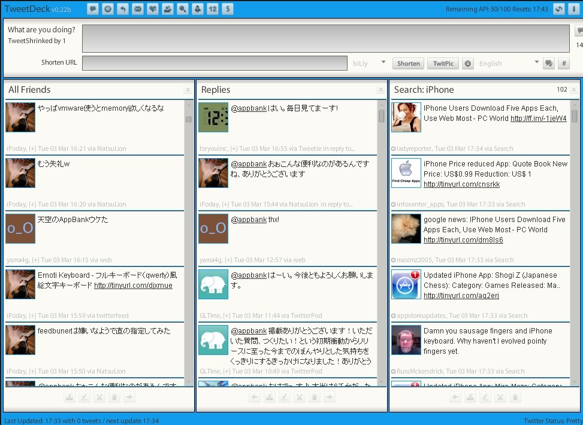Click the move-right arrow under Replies column

[330, 397]
